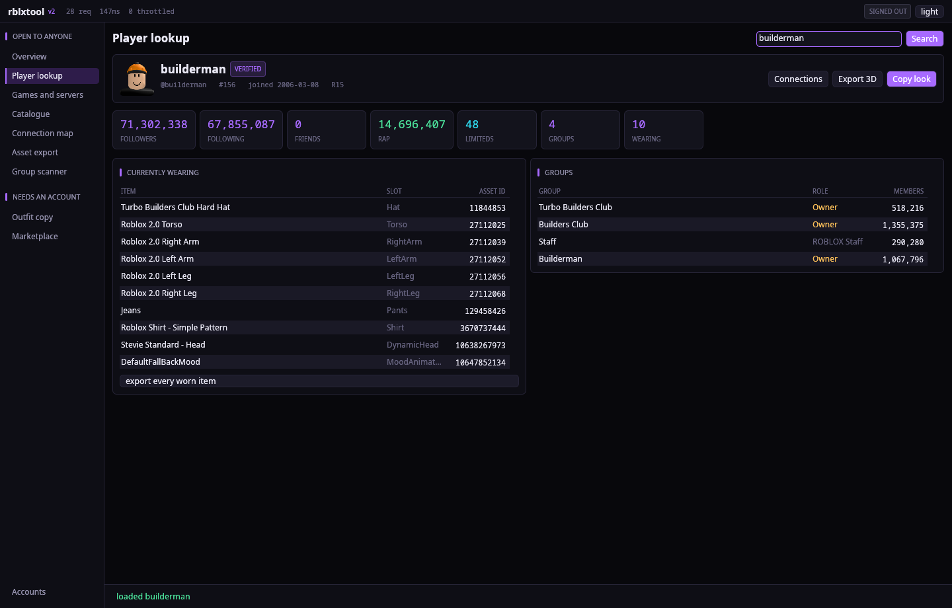Viewport: 952px width, 608px height.
Task: Open the Group scanner page
Action: 52,172
